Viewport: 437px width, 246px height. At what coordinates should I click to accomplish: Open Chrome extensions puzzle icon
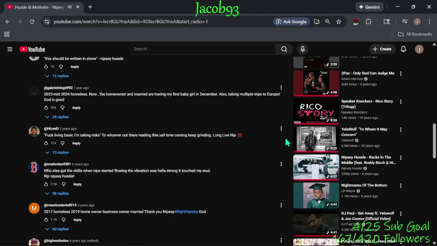tap(368, 22)
